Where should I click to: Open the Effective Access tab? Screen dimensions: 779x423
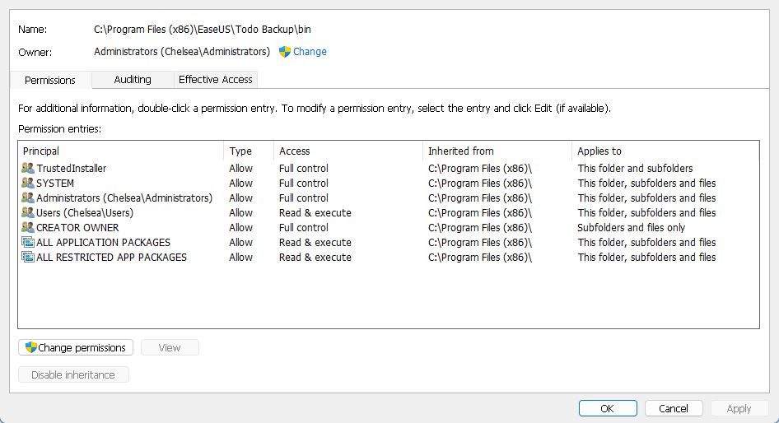click(215, 80)
